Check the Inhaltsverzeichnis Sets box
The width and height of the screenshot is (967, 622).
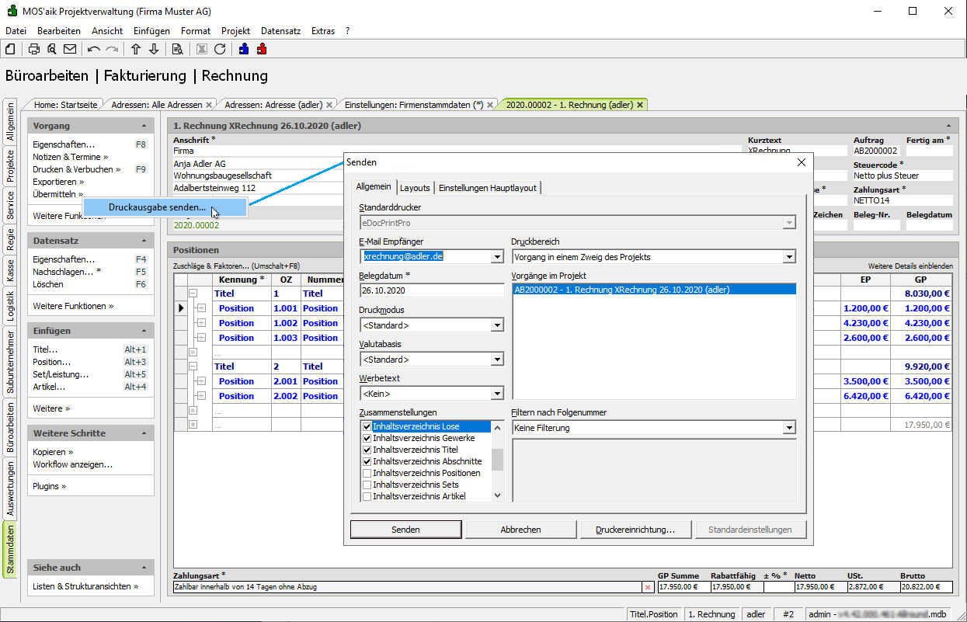point(367,485)
